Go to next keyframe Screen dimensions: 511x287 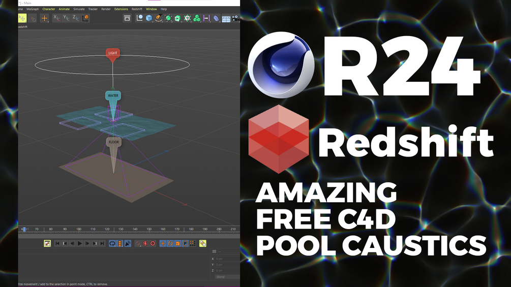click(x=95, y=243)
